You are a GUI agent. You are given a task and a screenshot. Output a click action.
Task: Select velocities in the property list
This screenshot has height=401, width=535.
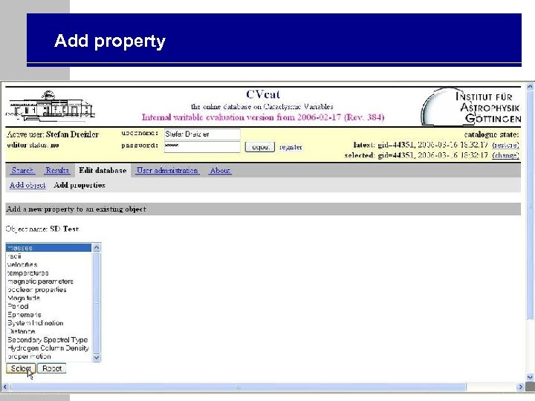pyautogui.click(x=49, y=264)
